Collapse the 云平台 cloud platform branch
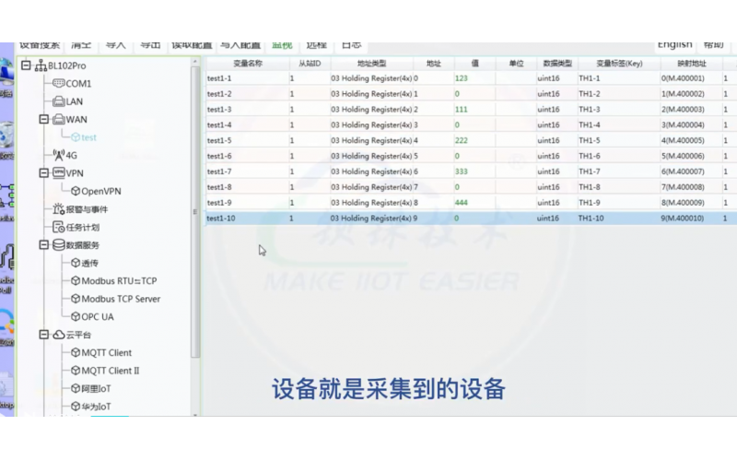737x461 pixels. pos(43,335)
